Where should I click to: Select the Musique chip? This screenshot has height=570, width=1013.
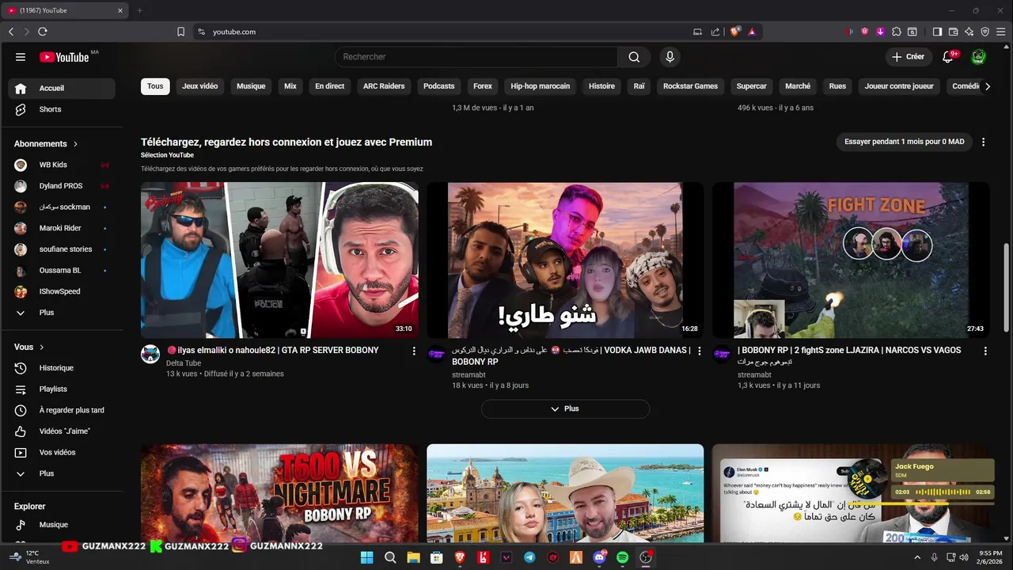pyautogui.click(x=251, y=86)
